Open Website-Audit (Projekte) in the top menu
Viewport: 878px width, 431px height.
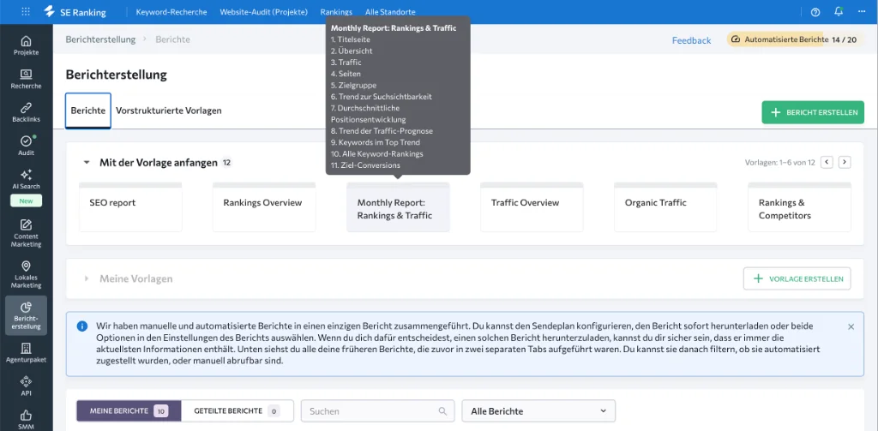[x=264, y=12]
